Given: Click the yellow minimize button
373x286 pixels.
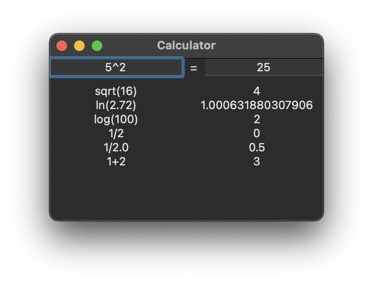Looking at the screenshot, I should pos(79,45).
